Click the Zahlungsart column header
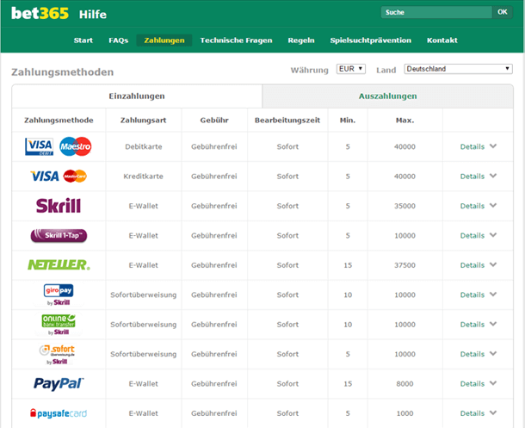The height and width of the screenshot is (428, 525). pyautogui.click(x=144, y=121)
